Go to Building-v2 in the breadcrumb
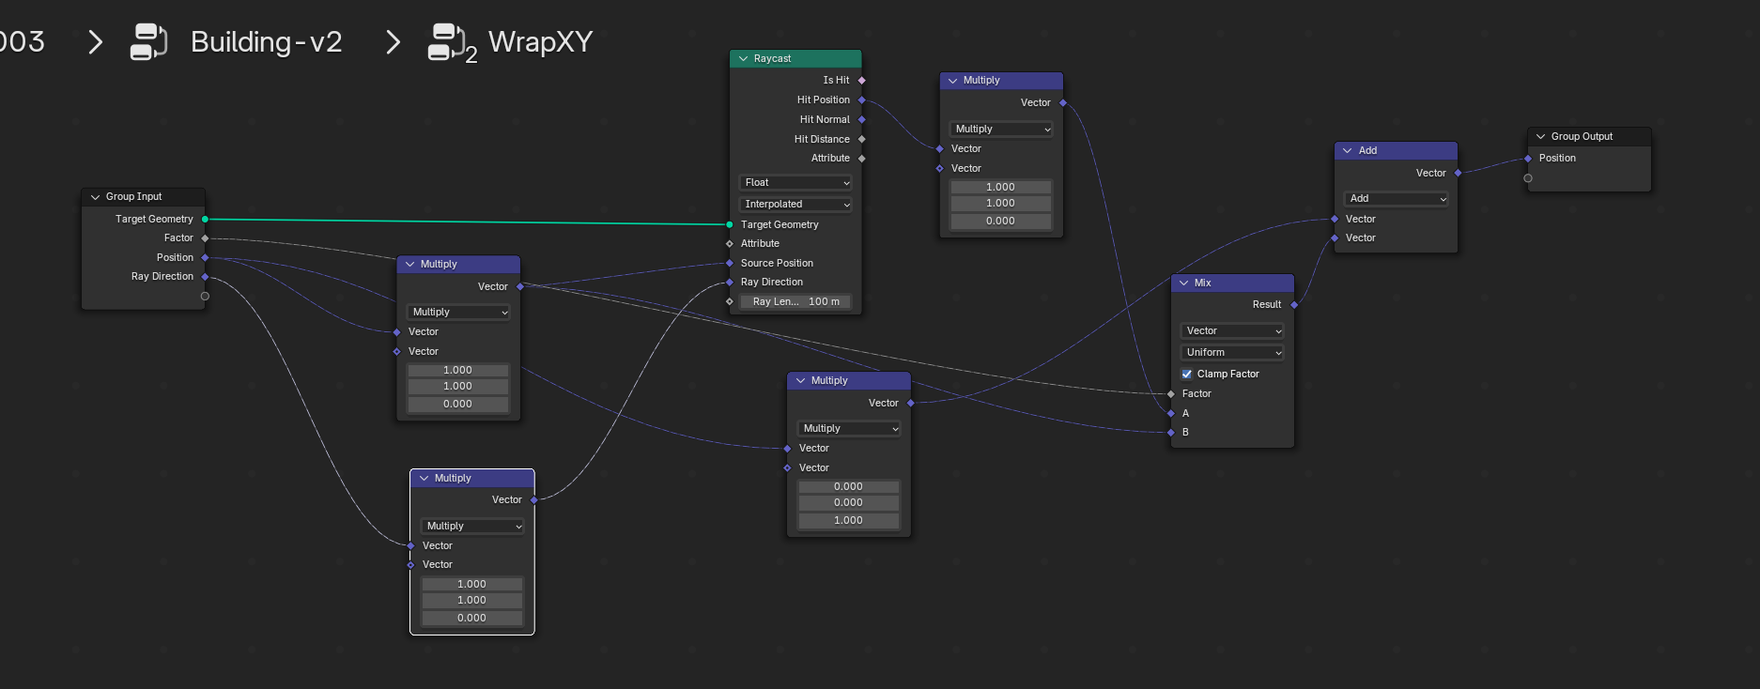Image resolution: width=1760 pixels, height=689 pixels. [x=266, y=42]
